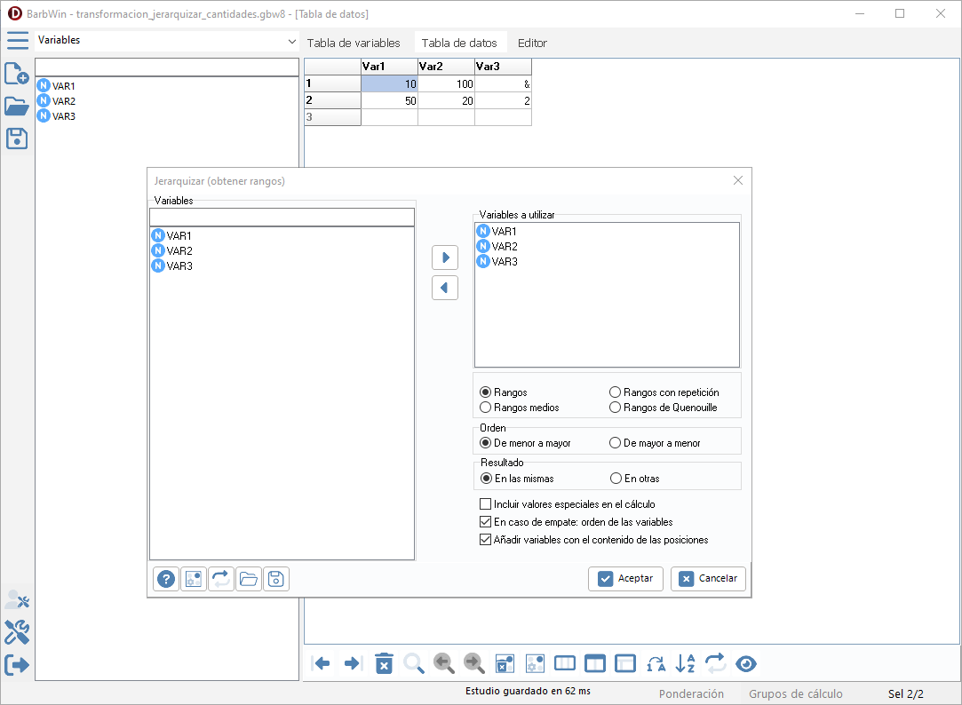Uncheck 'En caso de empate' checkbox
This screenshot has height=705, width=962.
coord(485,522)
